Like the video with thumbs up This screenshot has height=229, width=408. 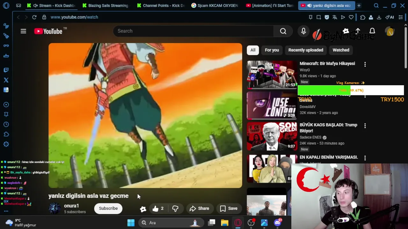pyautogui.click(x=158, y=209)
